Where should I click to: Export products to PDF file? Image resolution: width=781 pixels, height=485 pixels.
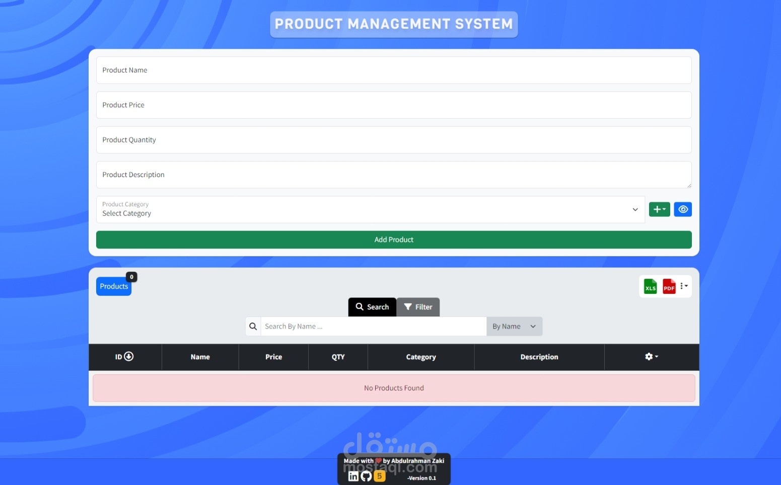pyautogui.click(x=668, y=286)
